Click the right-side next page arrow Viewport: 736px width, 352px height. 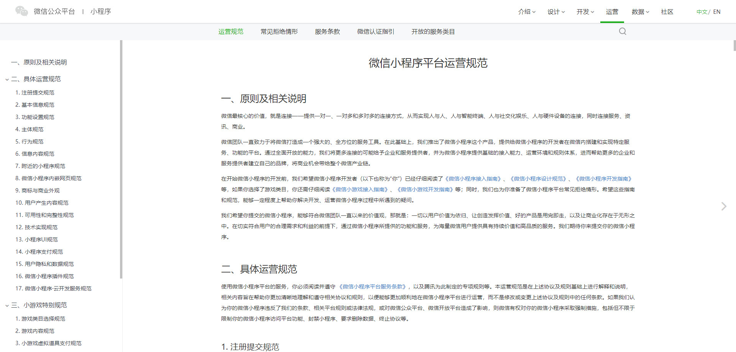point(724,206)
